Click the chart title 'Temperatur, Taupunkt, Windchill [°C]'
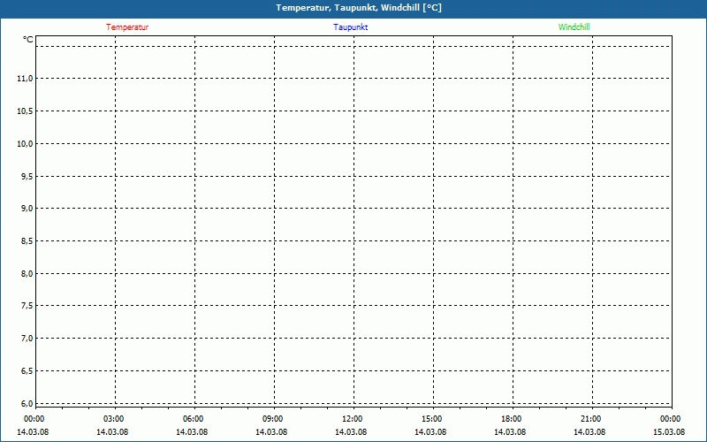Image resolution: width=707 pixels, height=442 pixels. [x=359, y=8]
